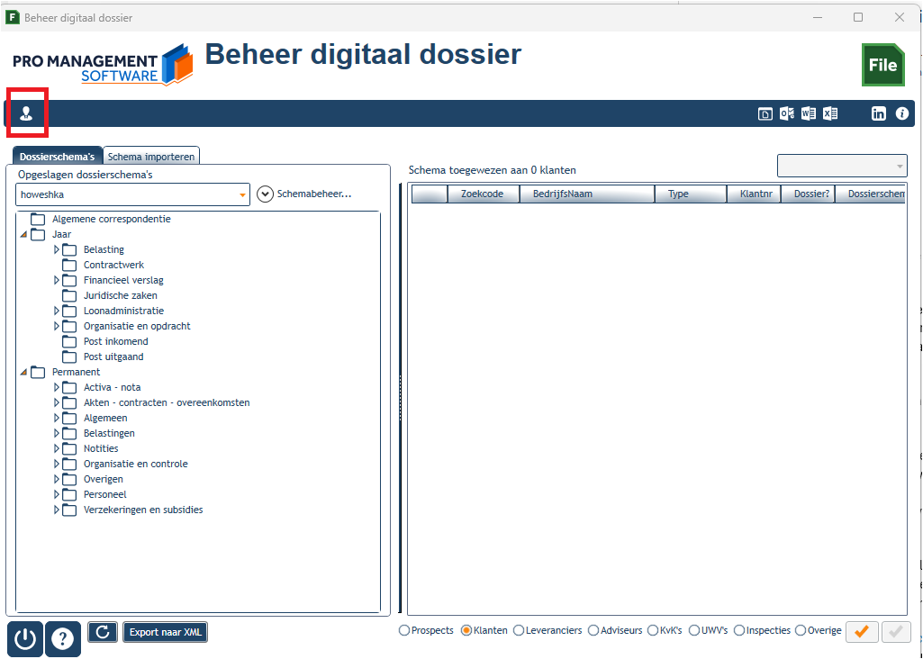This screenshot has height=659, width=923.
Task: Show the info icon in the toolbar
Action: 901,113
